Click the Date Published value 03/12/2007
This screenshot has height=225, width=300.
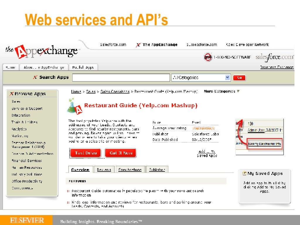[x=202, y=140]
